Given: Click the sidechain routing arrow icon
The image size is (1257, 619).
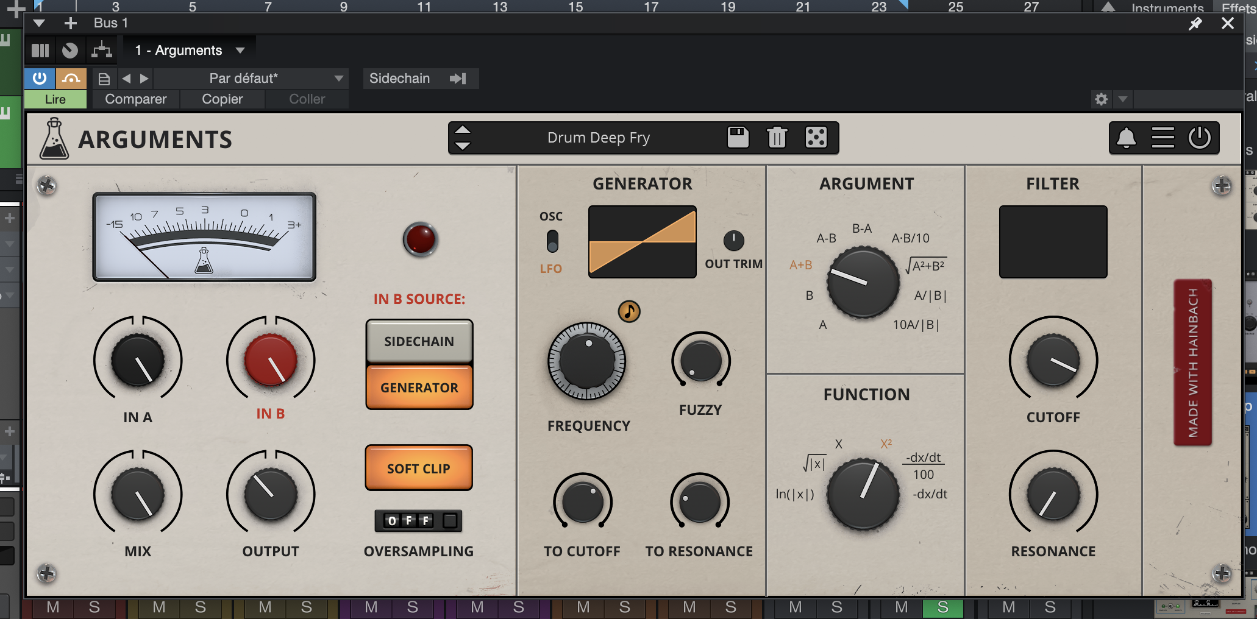Looking at the screenshot, I should 458,79.
